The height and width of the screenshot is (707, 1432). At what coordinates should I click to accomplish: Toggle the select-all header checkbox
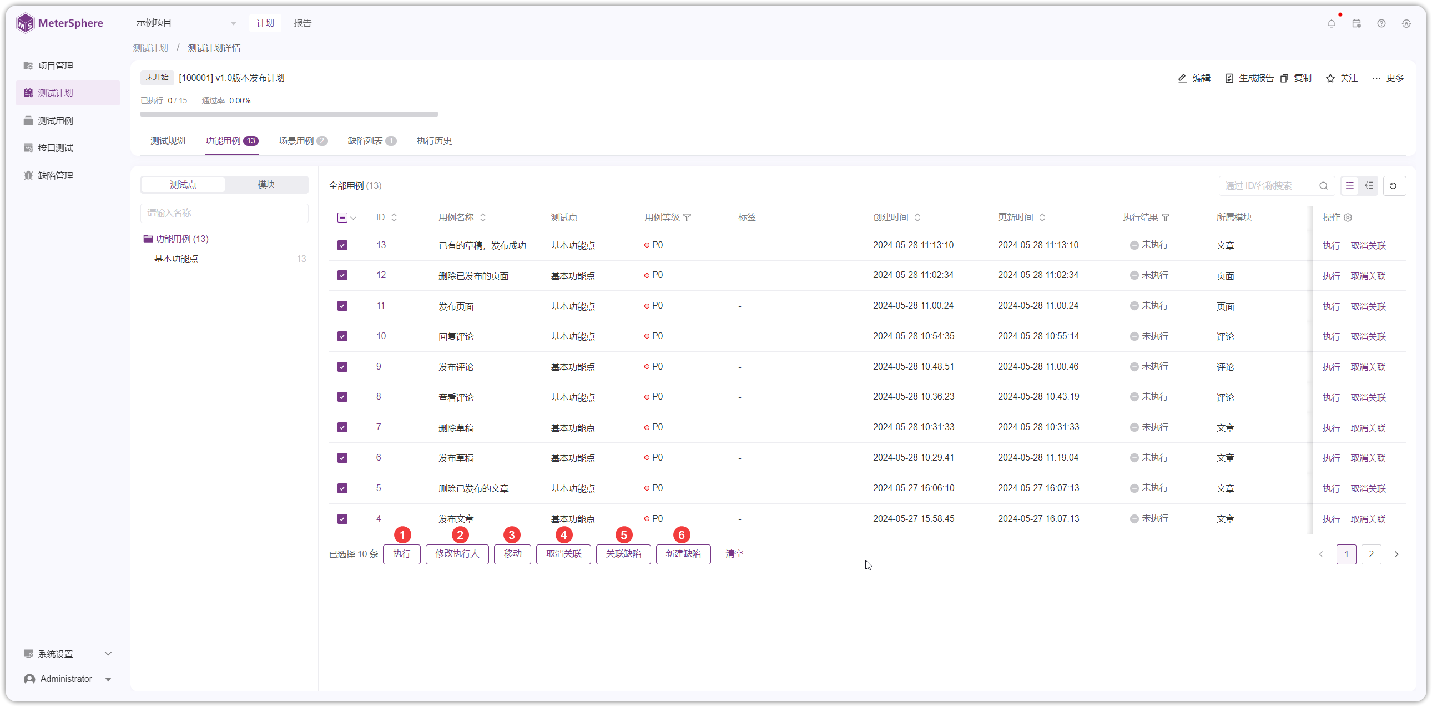[342, 218]
